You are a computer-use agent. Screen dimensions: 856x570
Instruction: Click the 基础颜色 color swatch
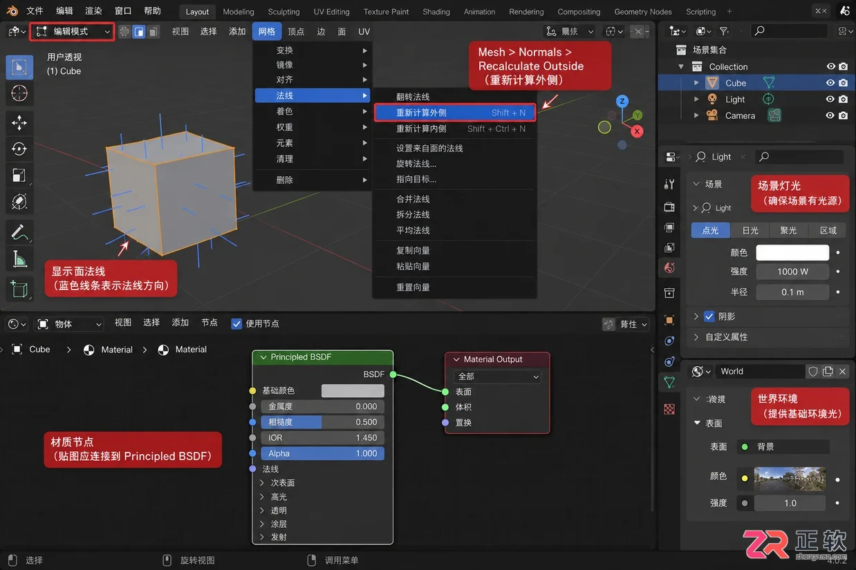[x=353, y=391]
